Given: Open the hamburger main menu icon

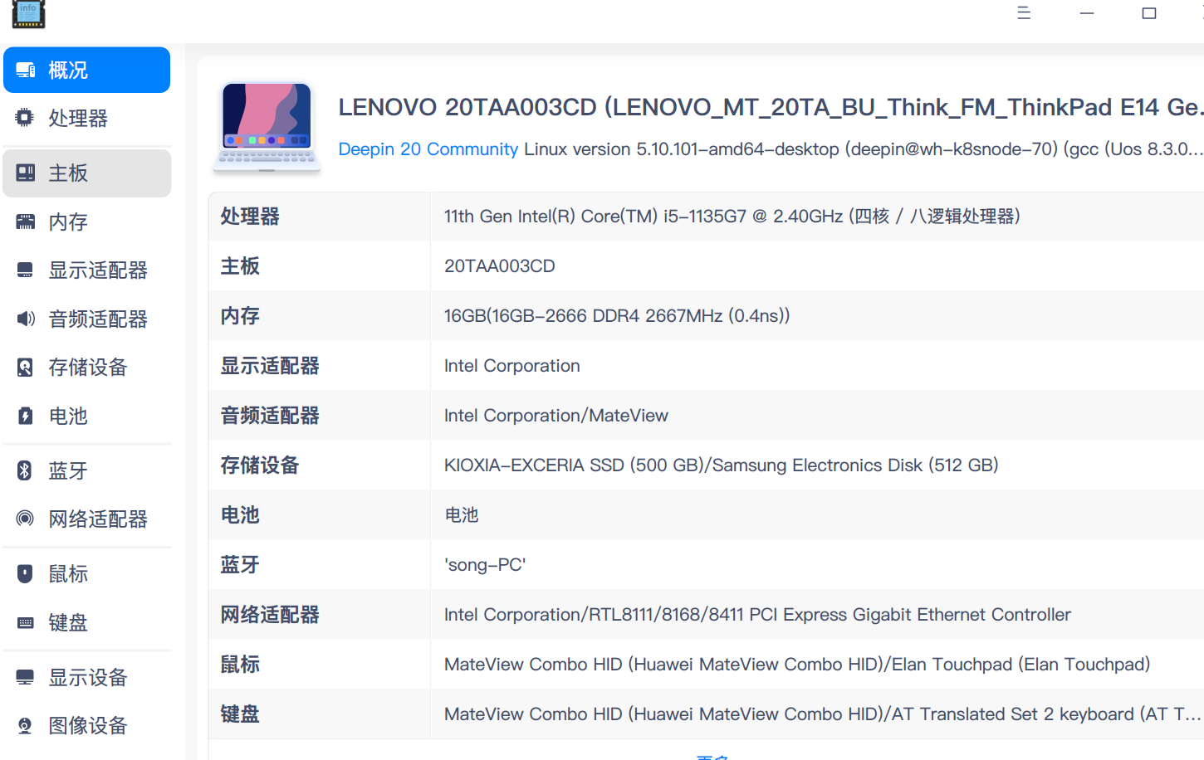Looking at the screenshot, I should point(1024,13).
